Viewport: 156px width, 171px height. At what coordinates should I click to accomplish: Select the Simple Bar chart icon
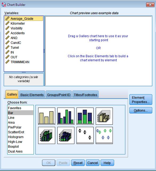click(47, 116)
